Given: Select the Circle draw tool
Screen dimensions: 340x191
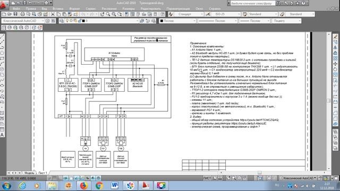Looking at the screenshot, I should [x=2, y=69].
